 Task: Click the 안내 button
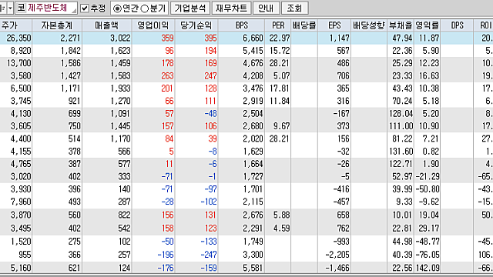click(266, 8)
